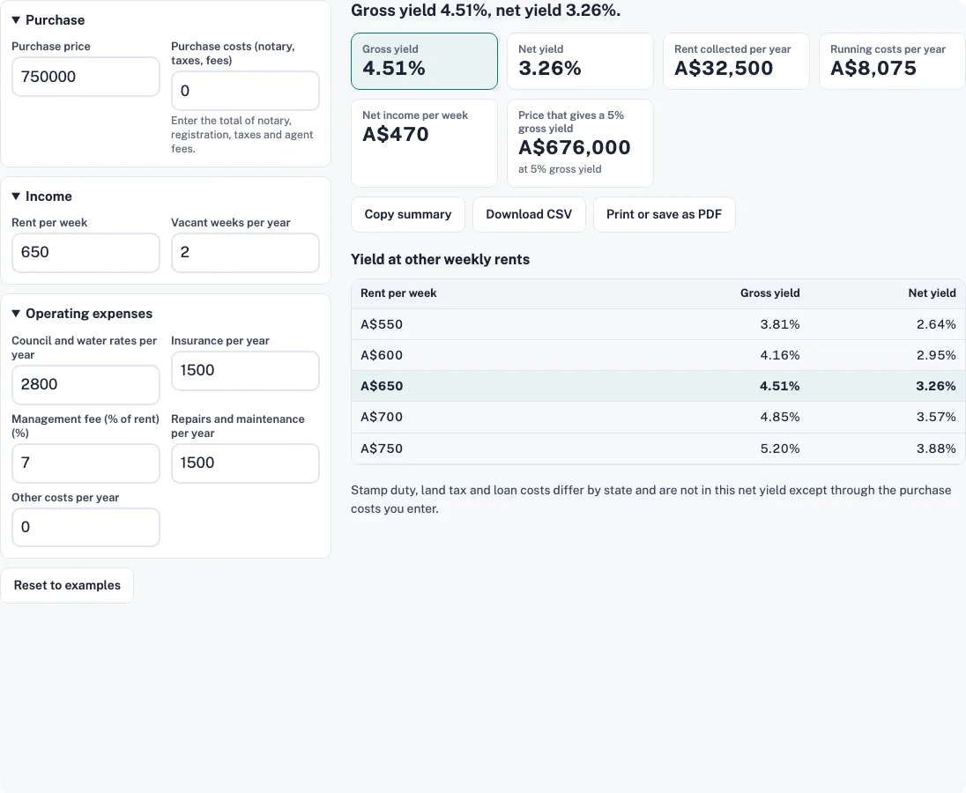Click the A$700 rent row
The width and height of the screenshot is (966, 793).
(x=658, y=417)
